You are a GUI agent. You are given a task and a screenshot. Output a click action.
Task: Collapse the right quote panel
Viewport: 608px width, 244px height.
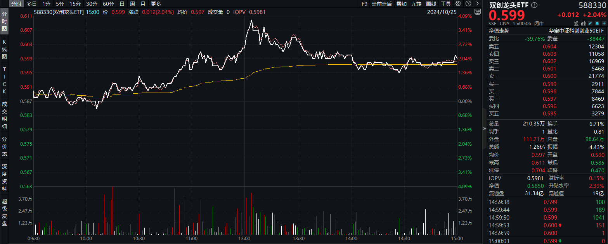(x=484, y=129)
